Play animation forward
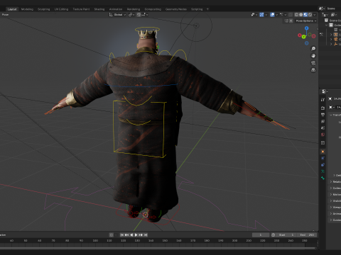The height and width of the screenshot is (255, 341). [136, 235]
